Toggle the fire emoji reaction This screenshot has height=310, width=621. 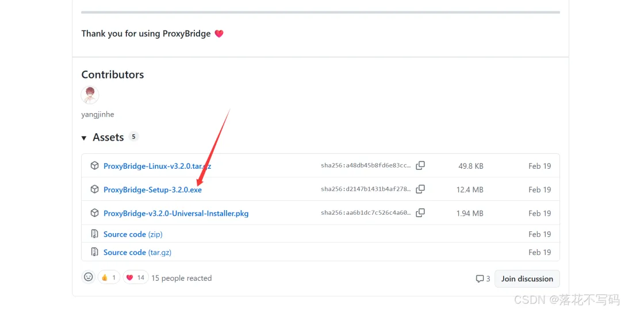click(x=109, y=278)
